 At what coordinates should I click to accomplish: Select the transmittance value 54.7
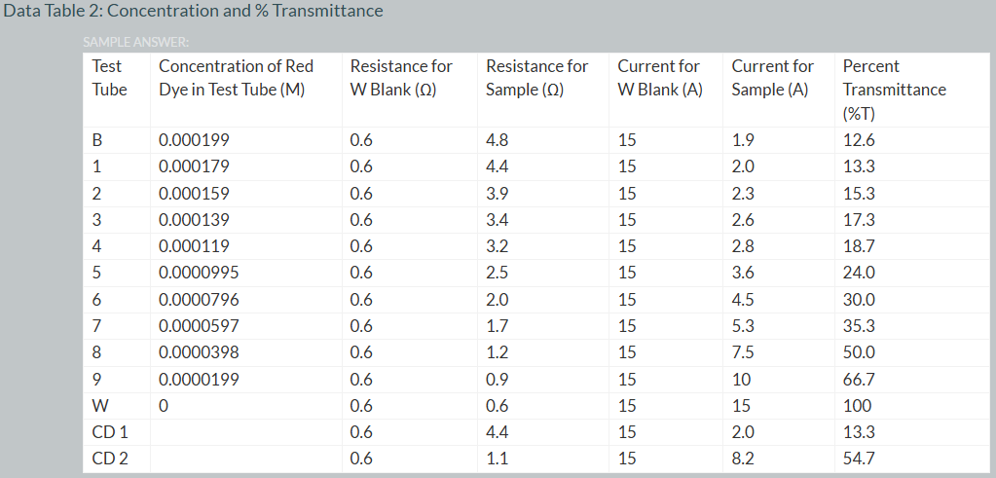859,459
